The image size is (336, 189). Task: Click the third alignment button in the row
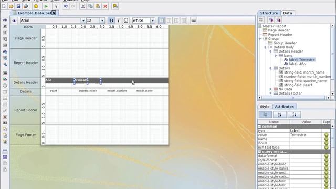(x=176, y=20)
